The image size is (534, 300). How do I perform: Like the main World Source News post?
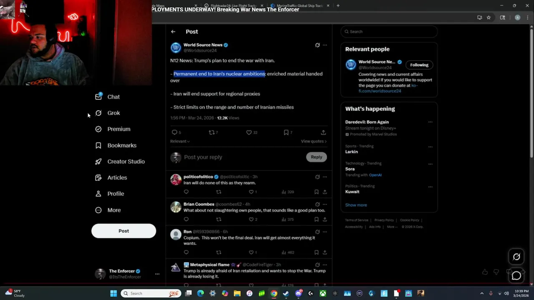point(249,132)
